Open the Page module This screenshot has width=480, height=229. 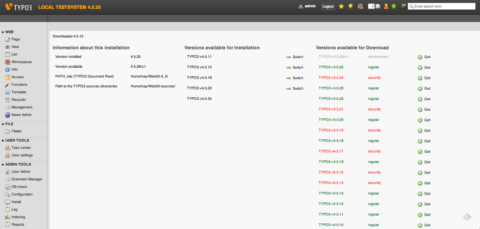13,39
